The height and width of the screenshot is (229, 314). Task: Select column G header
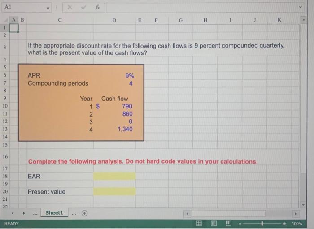[180, 20]
